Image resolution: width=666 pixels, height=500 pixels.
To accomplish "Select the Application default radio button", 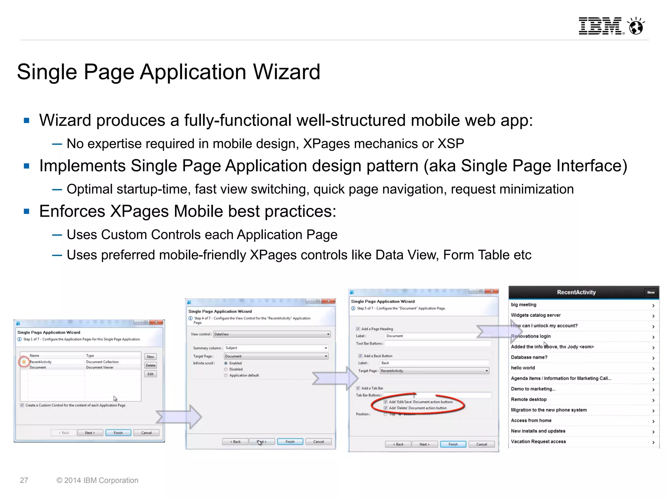I will 226,375.
